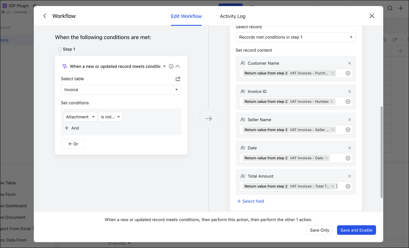Click the Select field link

click(x=251, y=201)
